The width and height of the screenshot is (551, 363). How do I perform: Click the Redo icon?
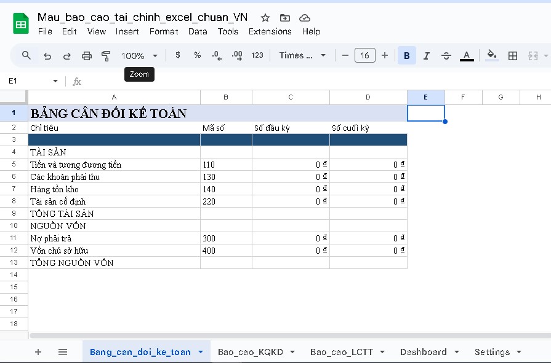pos(66,55)
